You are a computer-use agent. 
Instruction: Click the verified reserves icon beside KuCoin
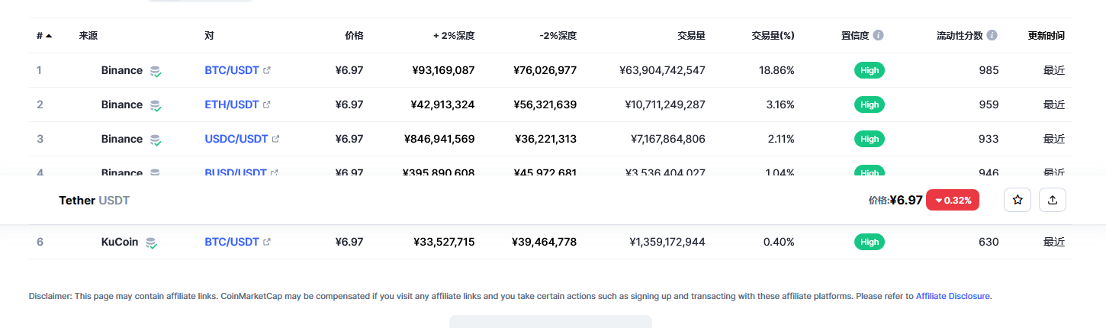(x=151, y=243)
